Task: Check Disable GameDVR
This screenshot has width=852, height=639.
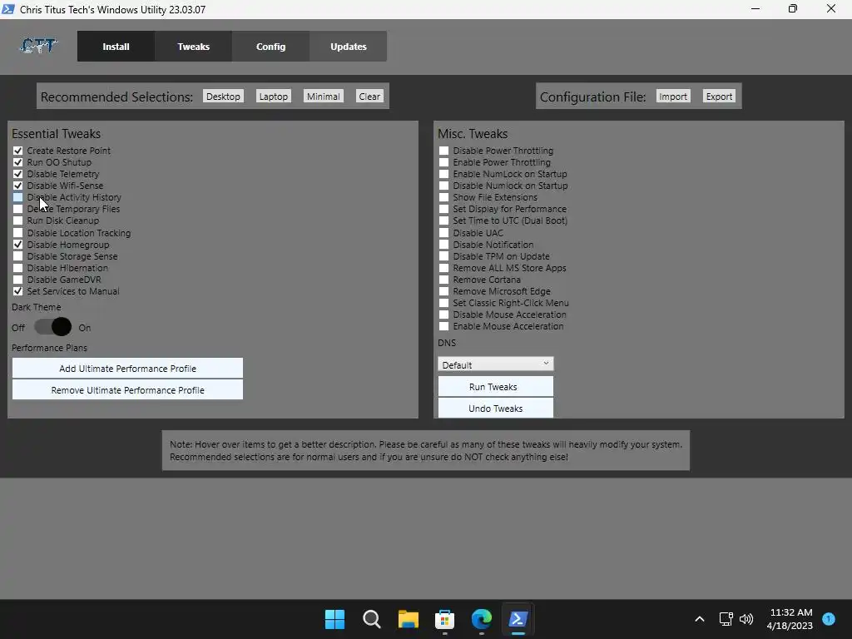Action: 18,280
